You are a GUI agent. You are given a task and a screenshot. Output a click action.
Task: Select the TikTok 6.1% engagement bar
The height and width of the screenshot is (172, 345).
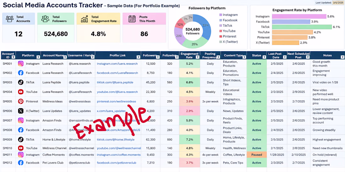(x=302, y=27)
